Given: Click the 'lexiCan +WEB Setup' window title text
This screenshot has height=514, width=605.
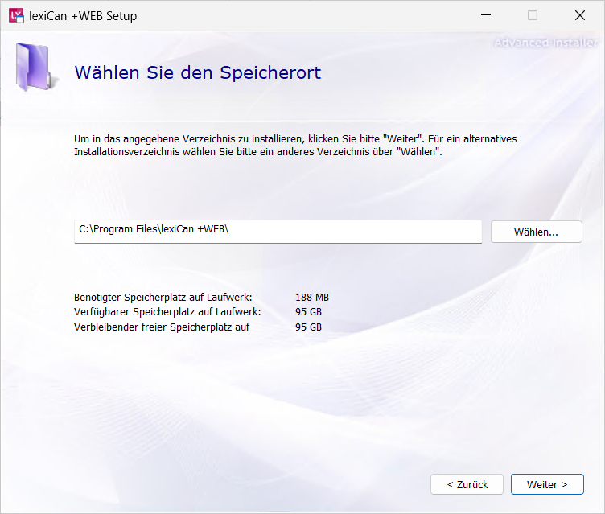Looking at the screenshot, I should click(x=83, y=16).
